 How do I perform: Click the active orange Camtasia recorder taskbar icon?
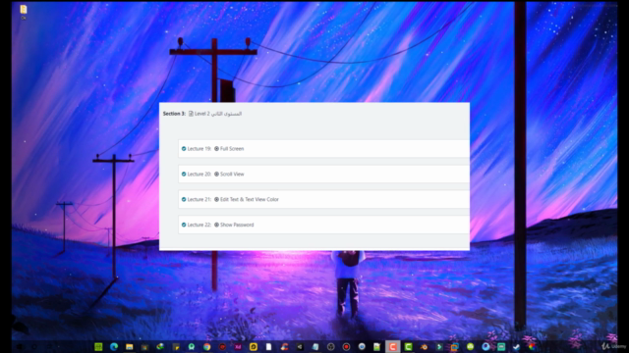393,346
